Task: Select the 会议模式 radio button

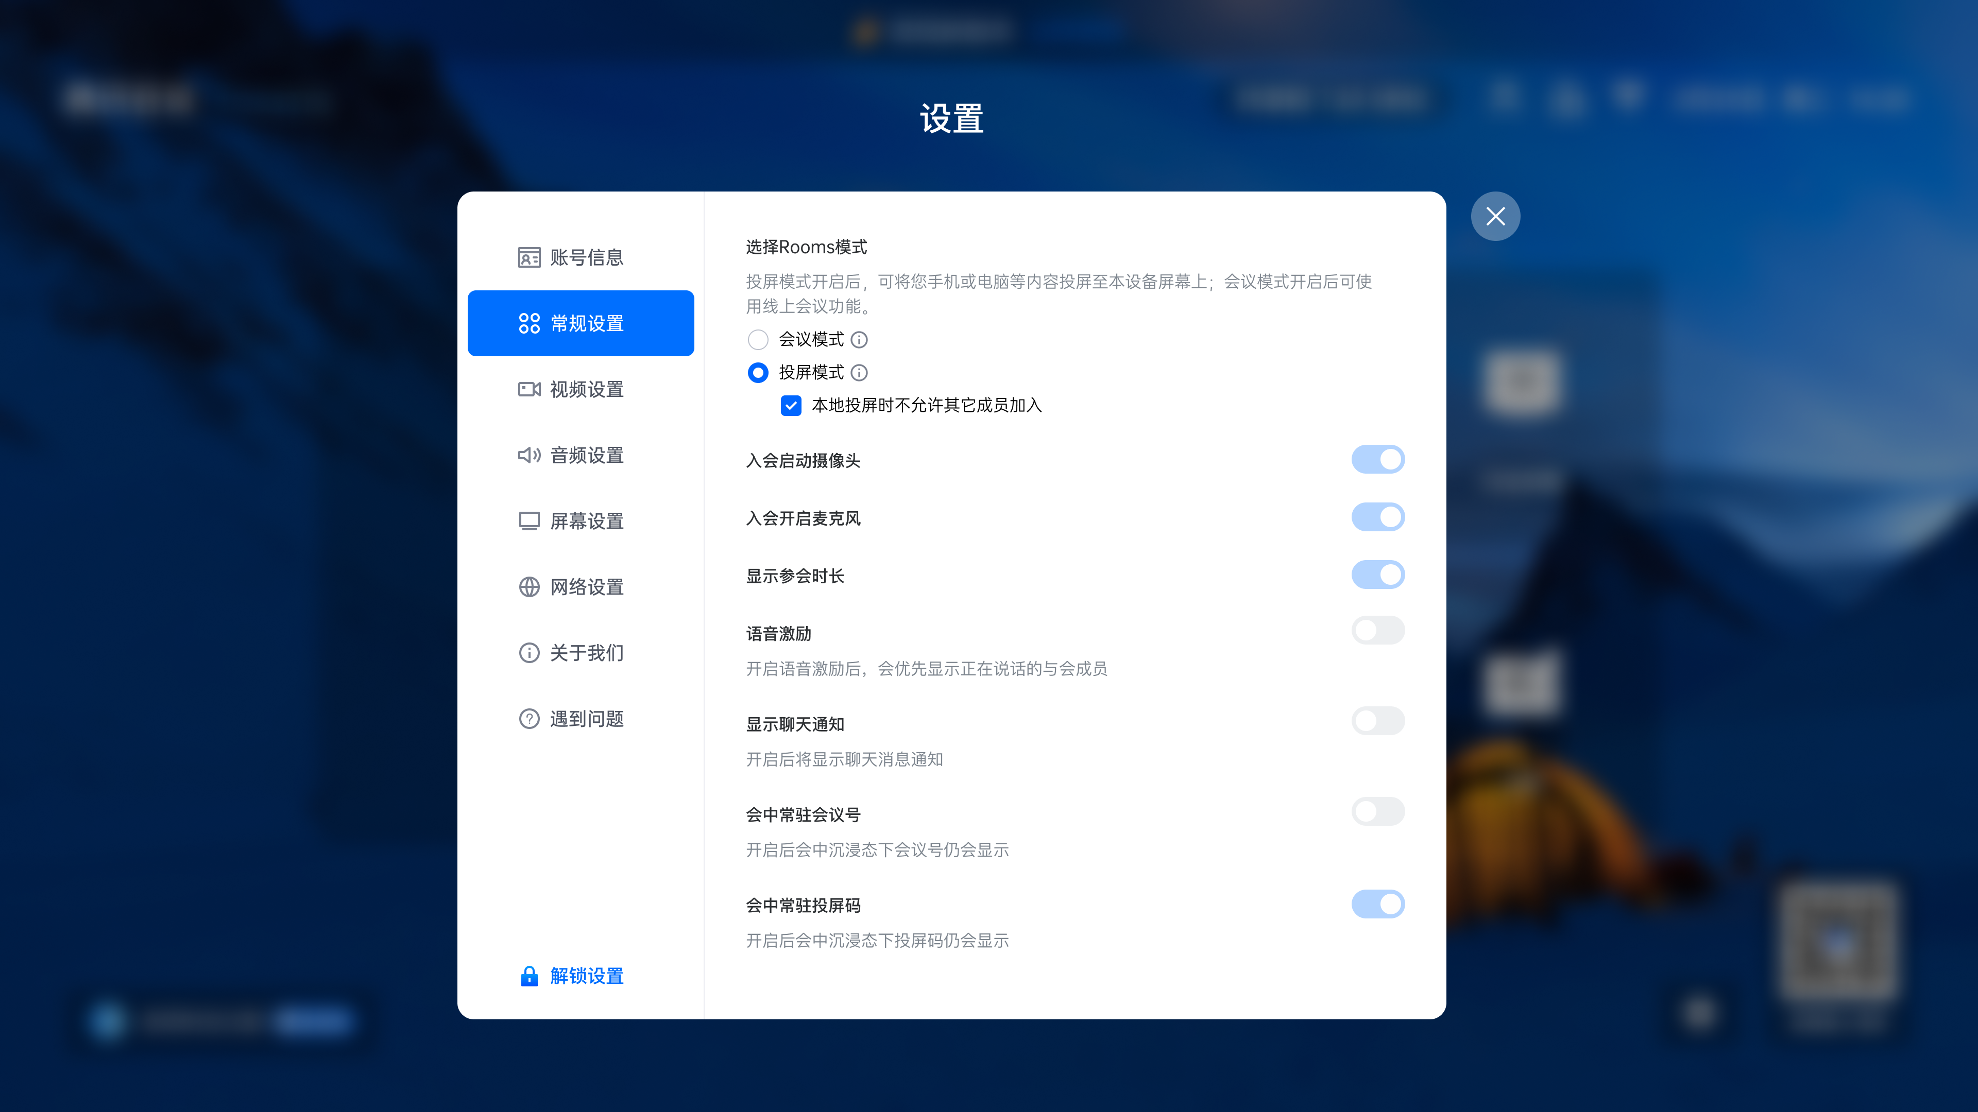Action: click(758, 339)
